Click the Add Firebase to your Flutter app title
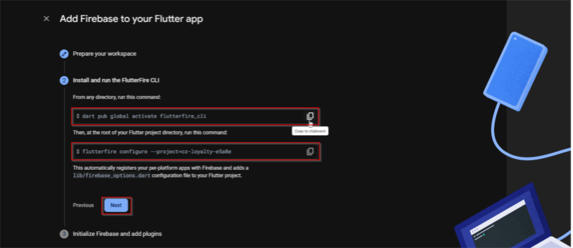This screenshot has width=573, height=248. 131,19
